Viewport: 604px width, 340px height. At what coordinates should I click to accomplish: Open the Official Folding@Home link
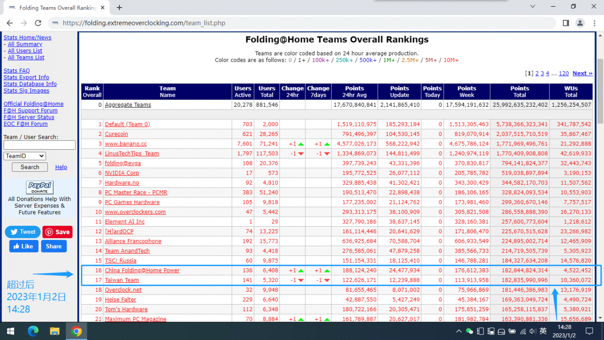click(x=34, y=104)
